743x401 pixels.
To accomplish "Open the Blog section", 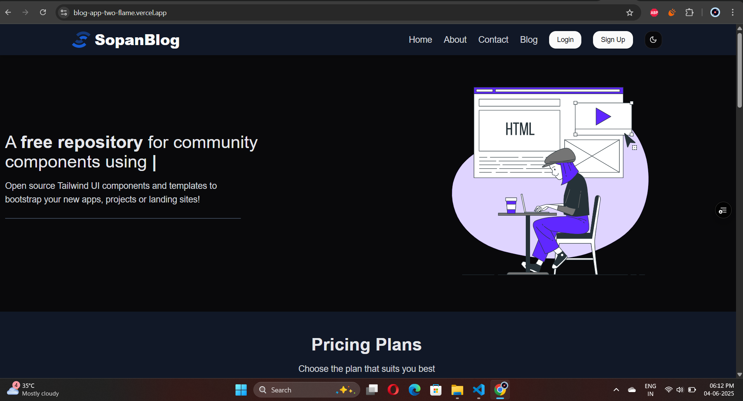I will pos(528,40).
